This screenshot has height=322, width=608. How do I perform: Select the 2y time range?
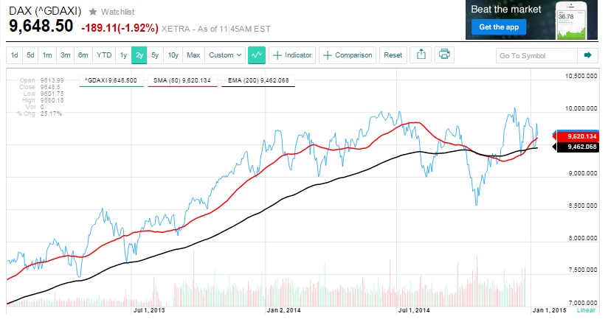139,55
